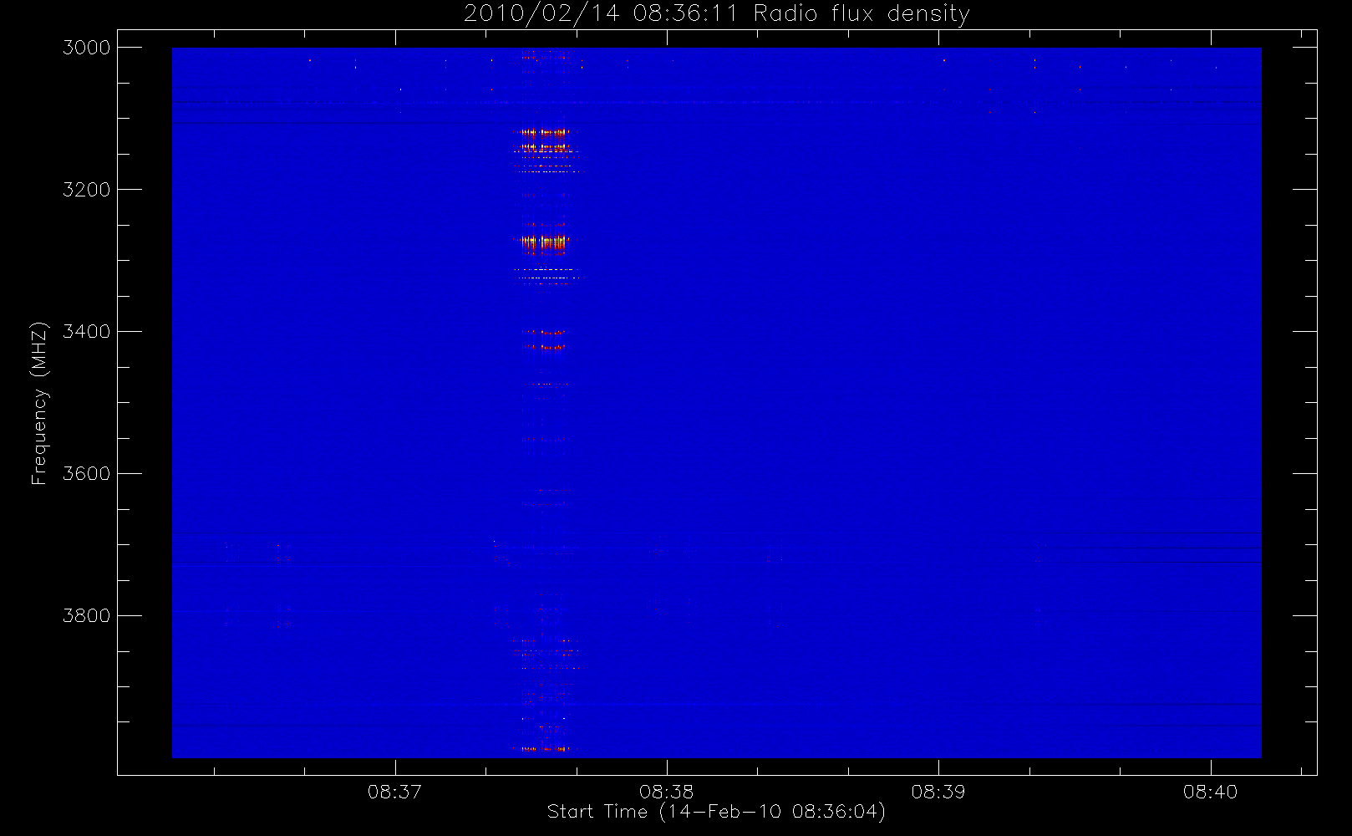
Task: Select the 3400 frequency axis label
Action: coord(87,332)
